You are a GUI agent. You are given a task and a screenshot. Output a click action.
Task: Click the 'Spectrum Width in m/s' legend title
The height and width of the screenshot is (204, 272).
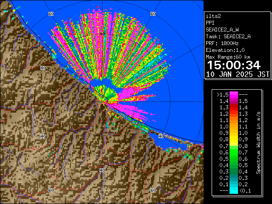click(x=258, y=143)
